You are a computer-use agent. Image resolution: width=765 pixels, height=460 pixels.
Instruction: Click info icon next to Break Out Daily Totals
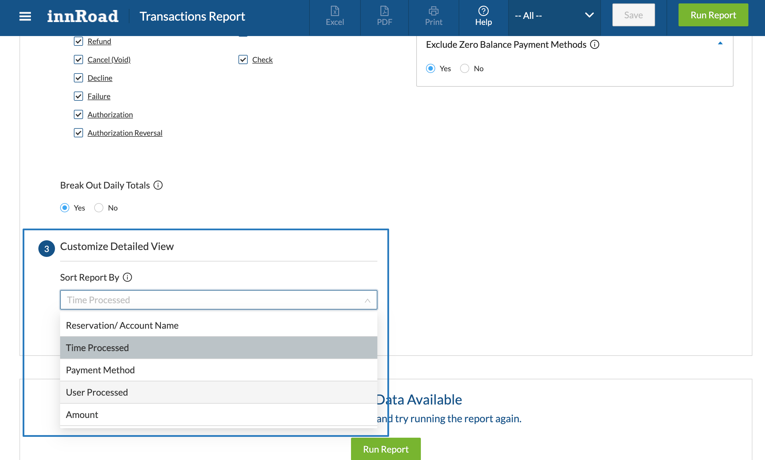pos(158,185)
